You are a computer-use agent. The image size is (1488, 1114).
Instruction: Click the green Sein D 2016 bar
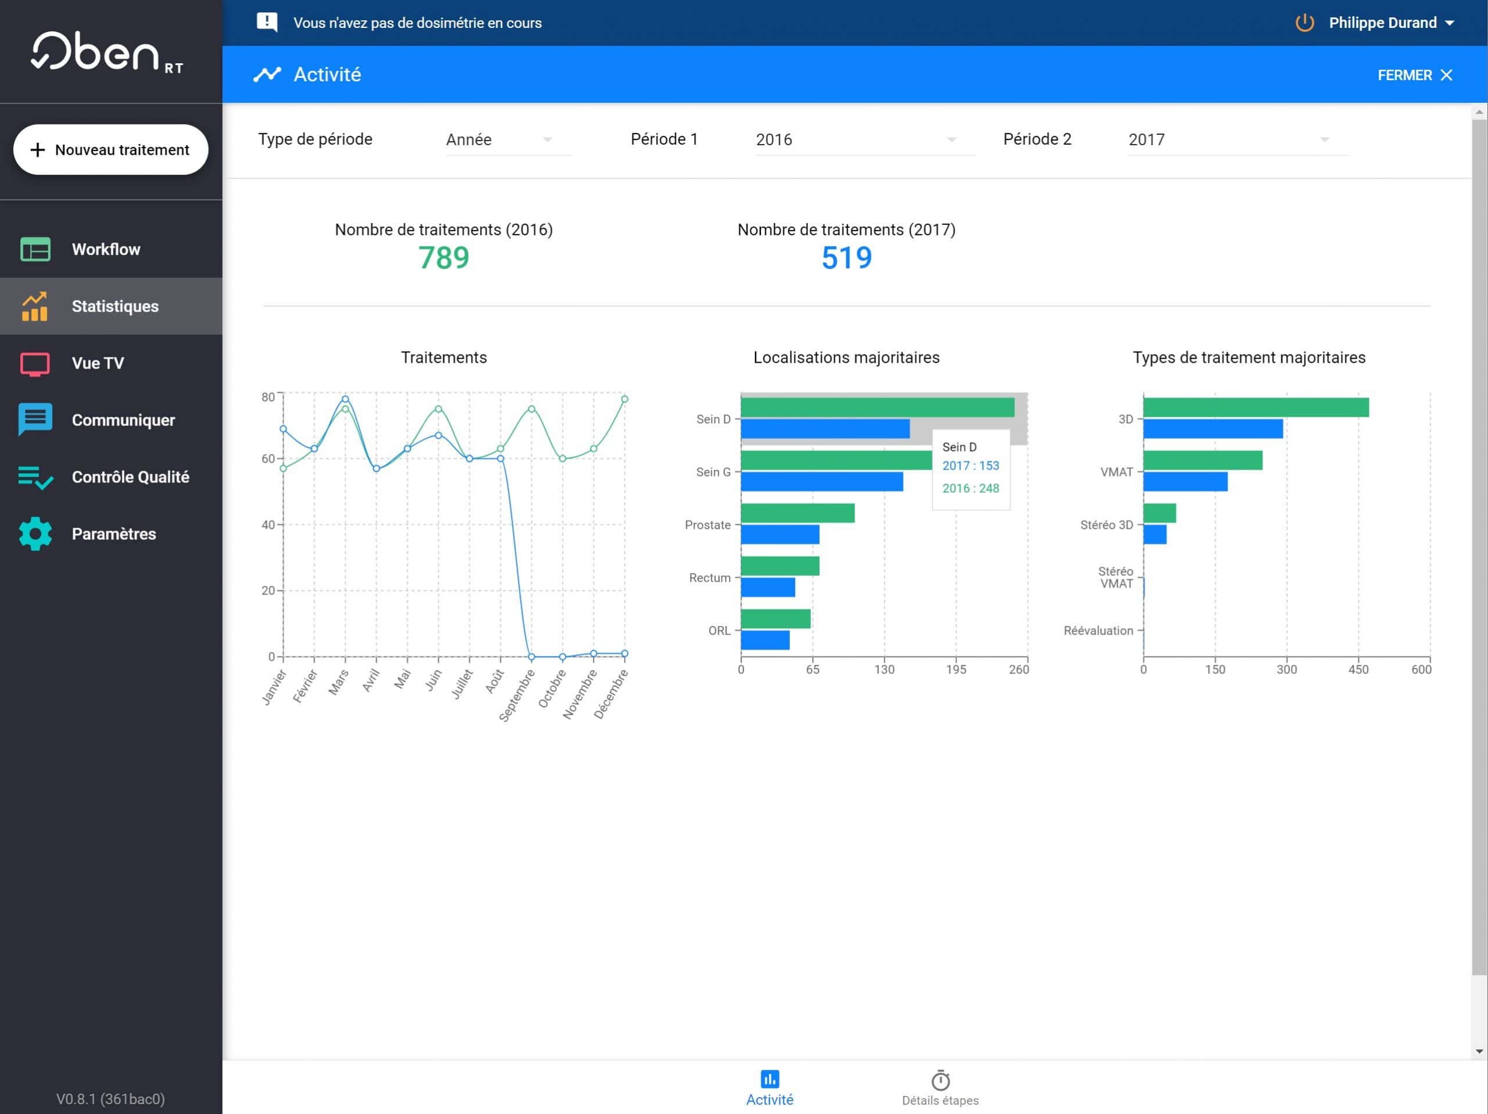click(x=877, y=408)
